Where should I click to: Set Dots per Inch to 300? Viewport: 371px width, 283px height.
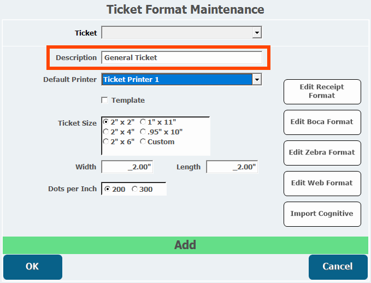pos(135,189)
